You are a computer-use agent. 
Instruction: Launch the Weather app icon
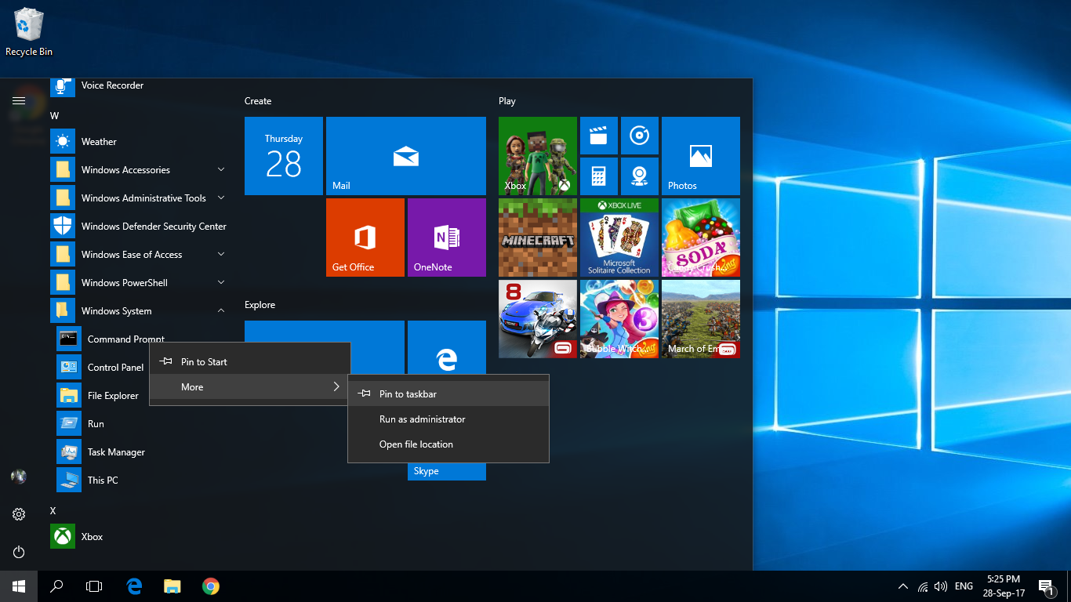click(x=63, y=141)
